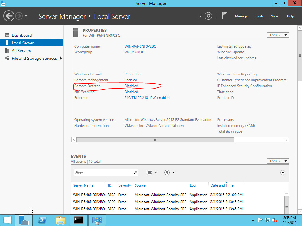The width and height of the screenshot is (302, 226).
Task: Click the Windows Start button
Action: click(x=7, y=220)
